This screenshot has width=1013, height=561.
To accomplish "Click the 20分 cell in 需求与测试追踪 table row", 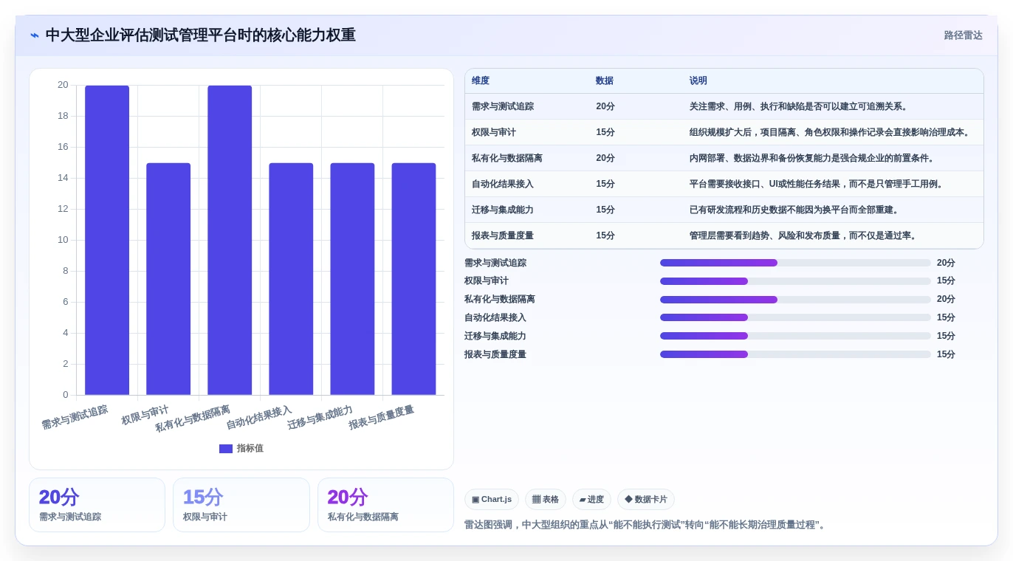I will click(x=605, y=106).
